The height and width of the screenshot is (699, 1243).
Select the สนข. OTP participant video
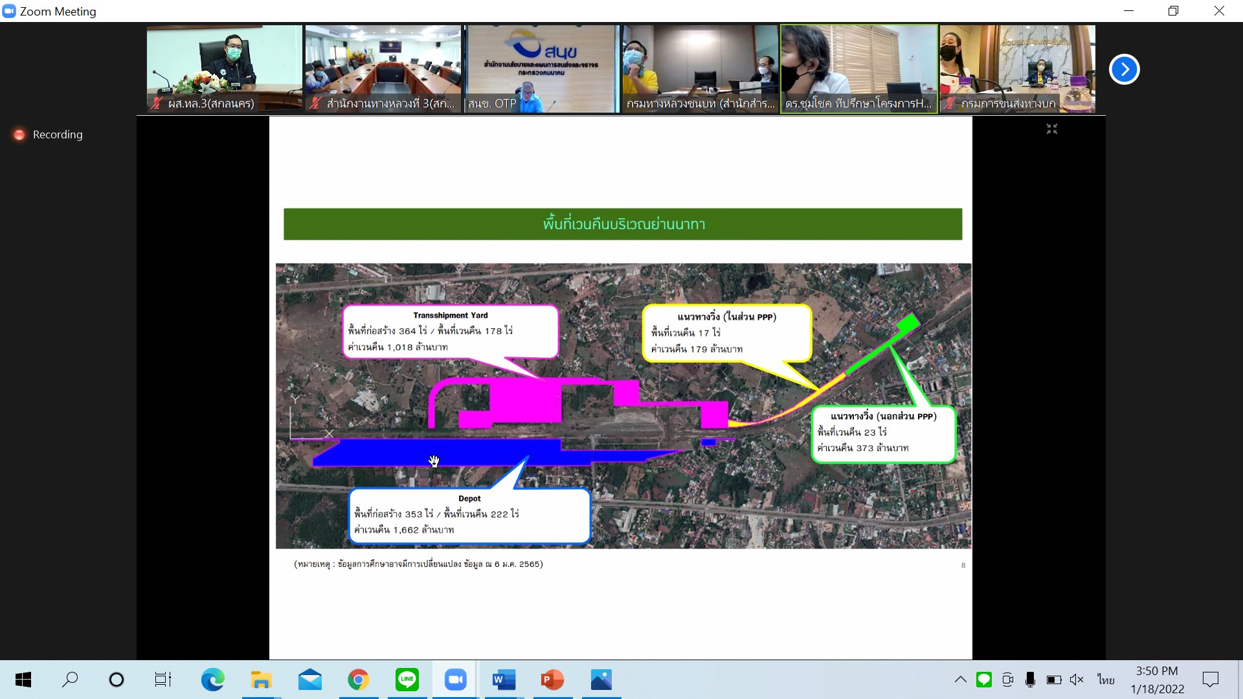tap(542, 69)
